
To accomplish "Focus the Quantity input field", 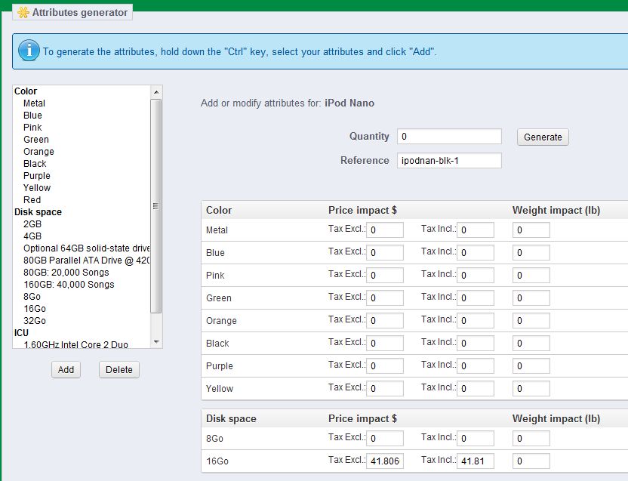I will [x=449, y=137].
